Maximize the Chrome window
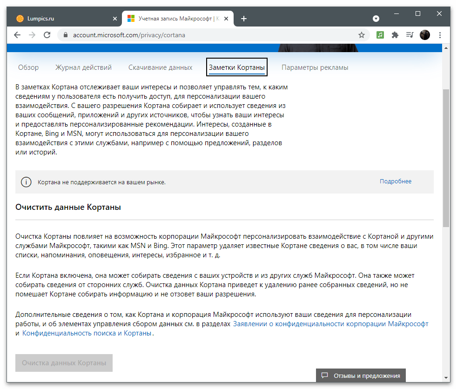The image size is (457, 389). [417, 13]
